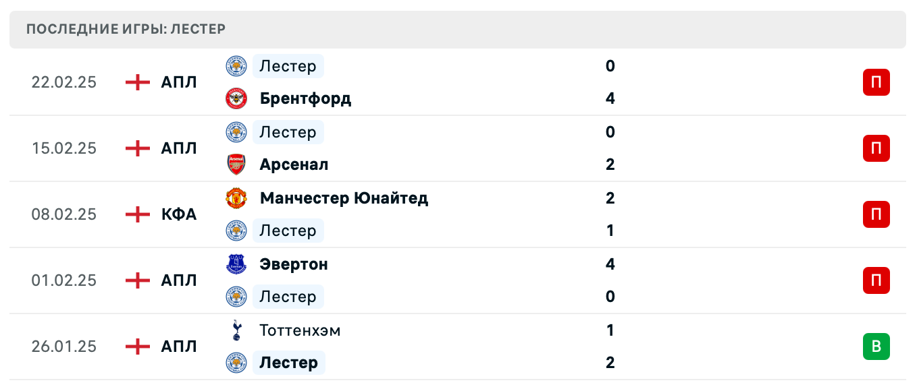Click the red П badge for the Брентфорд match
The width and height of the screenshot is (917, 391).
coord(876,82)
